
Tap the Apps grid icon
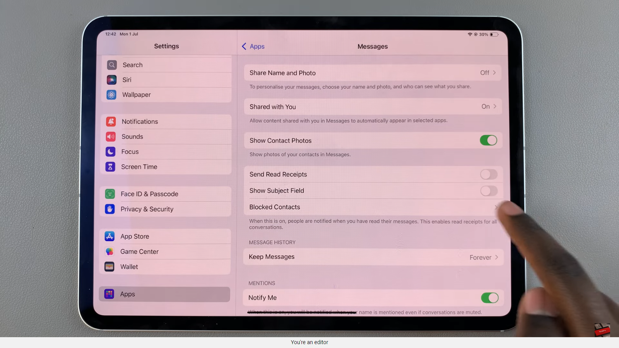click(x=109, y=294)
